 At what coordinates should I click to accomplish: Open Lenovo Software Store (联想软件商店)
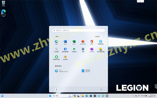(56, 58)
